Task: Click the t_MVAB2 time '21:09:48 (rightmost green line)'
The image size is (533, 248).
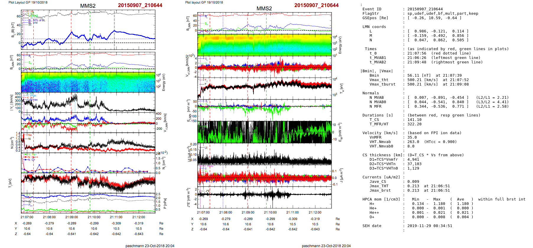Action: tap(445, 62)
